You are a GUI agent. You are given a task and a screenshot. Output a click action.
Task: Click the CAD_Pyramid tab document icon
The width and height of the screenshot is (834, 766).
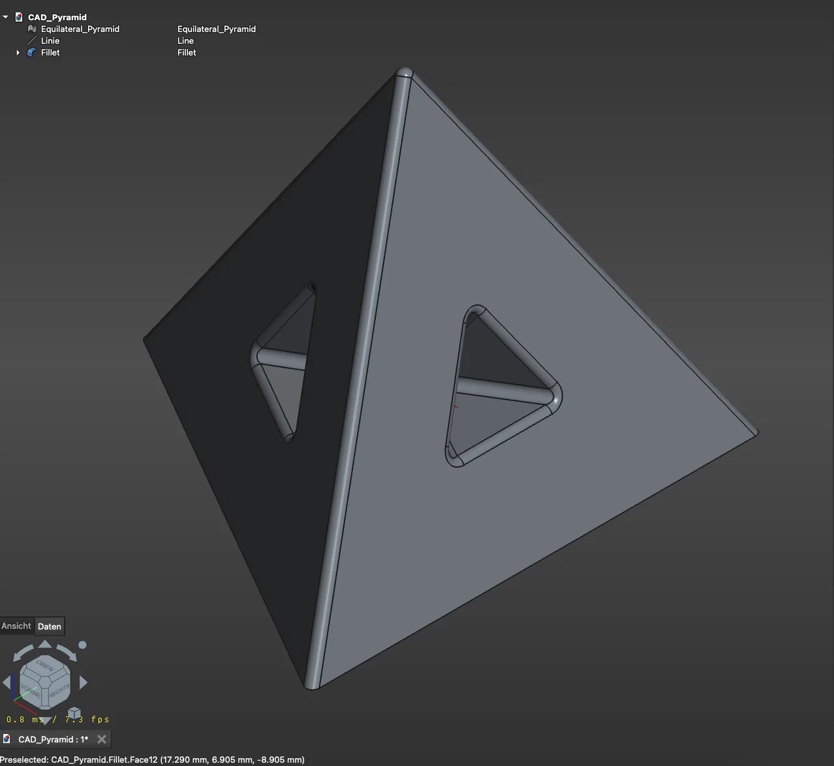[x=7, y=739]
